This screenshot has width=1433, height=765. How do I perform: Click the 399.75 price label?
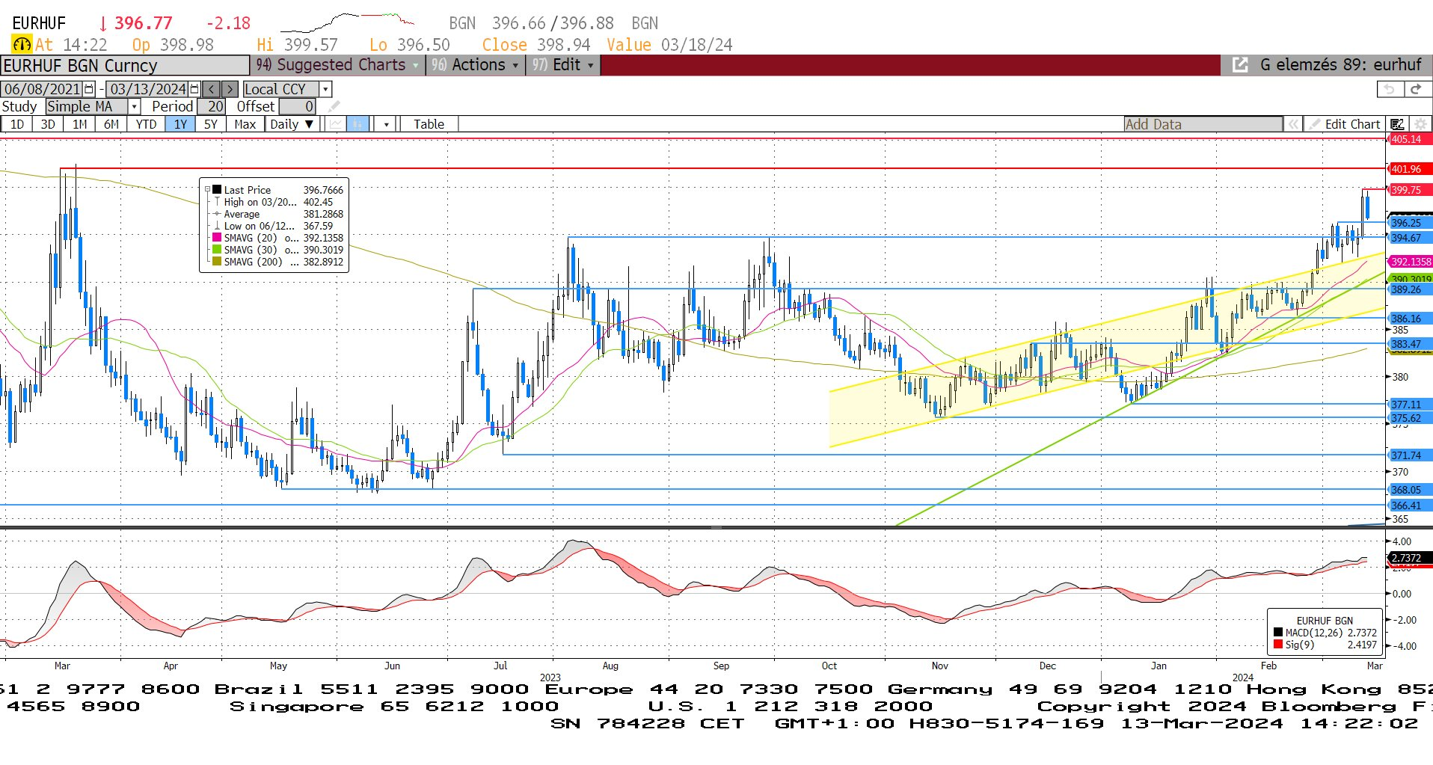[x=1409, y=190]
